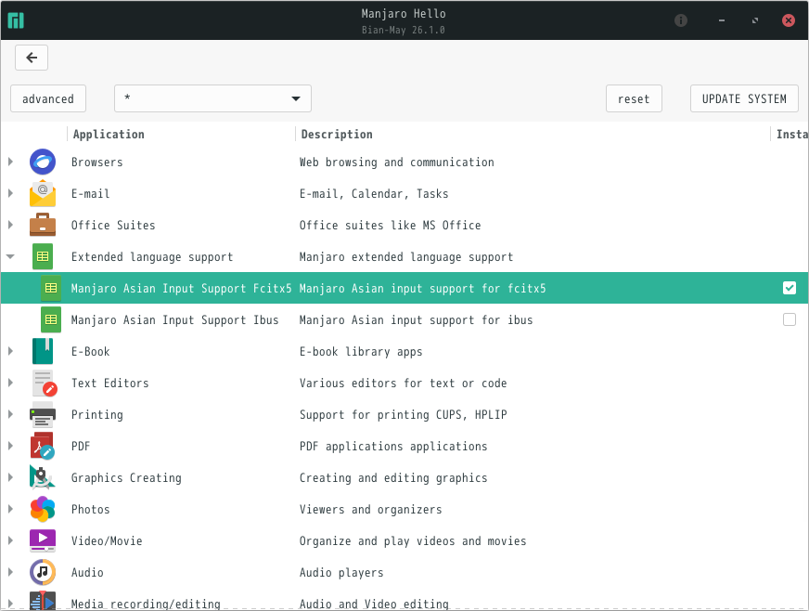Click 'Web browsing and communication' description
This screenshot has height=611, width=809.
coord(396,162)
